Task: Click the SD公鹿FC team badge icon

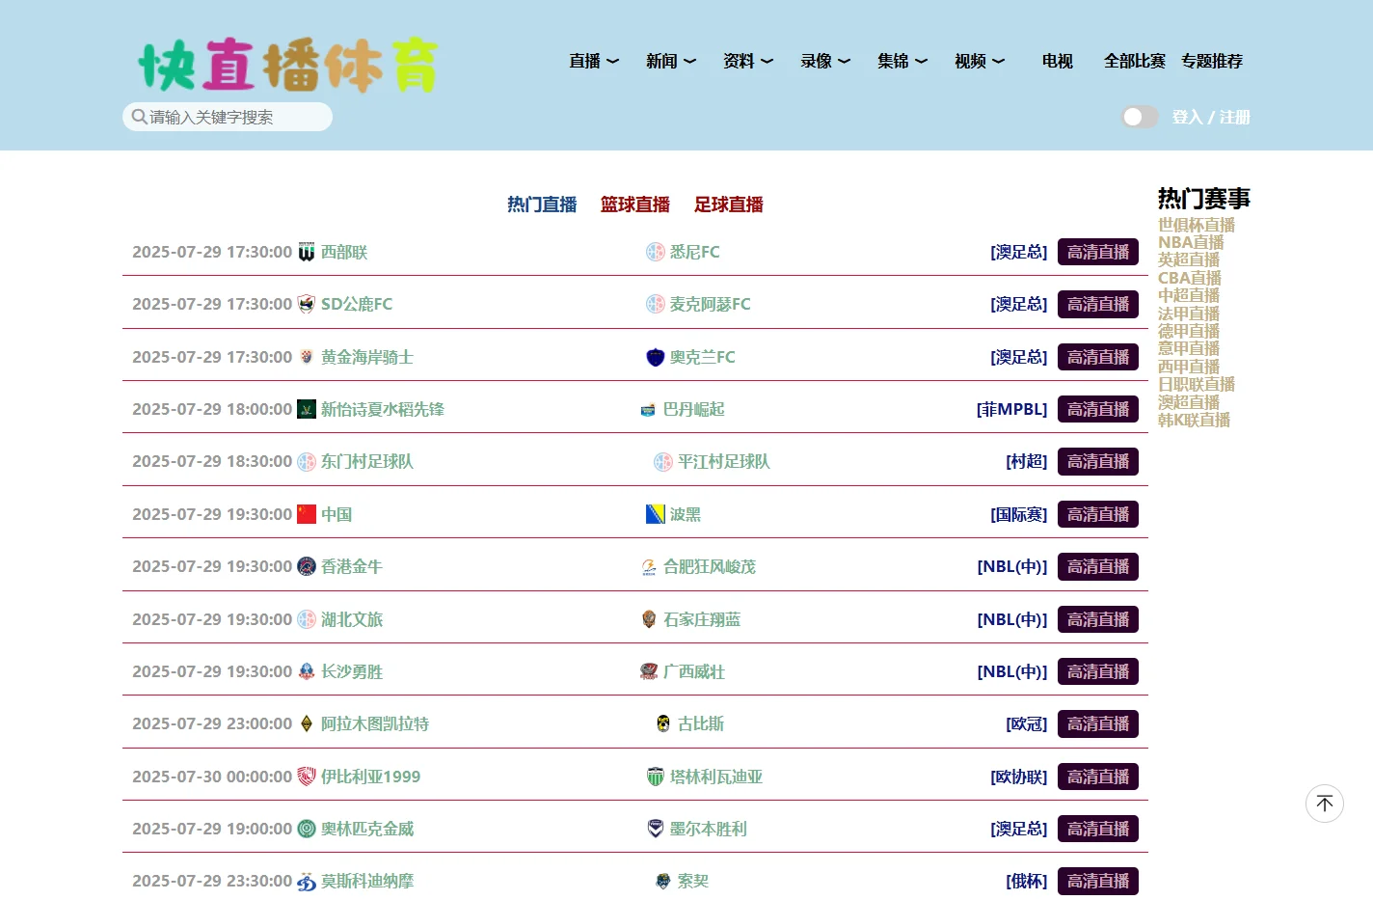Action: click(307, 304)
